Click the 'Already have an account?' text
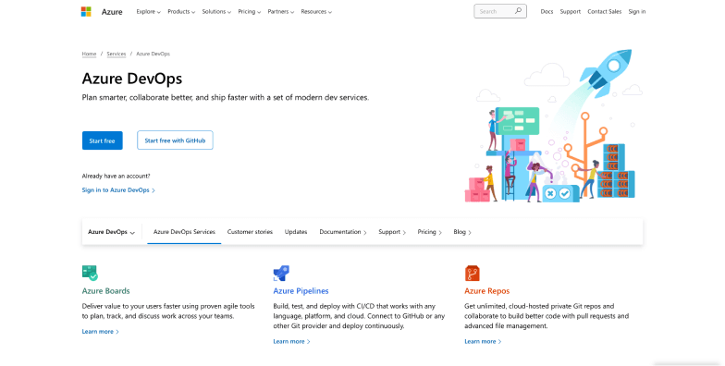Viewport: 725px width, 366px height. (x=117, y=176)
